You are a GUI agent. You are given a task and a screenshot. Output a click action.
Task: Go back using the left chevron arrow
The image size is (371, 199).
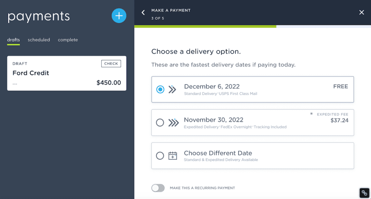(x=143, y=13)
